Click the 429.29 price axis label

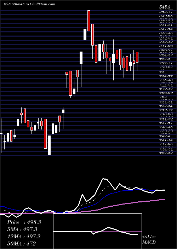pyautogui.click(x=166, y=131)
